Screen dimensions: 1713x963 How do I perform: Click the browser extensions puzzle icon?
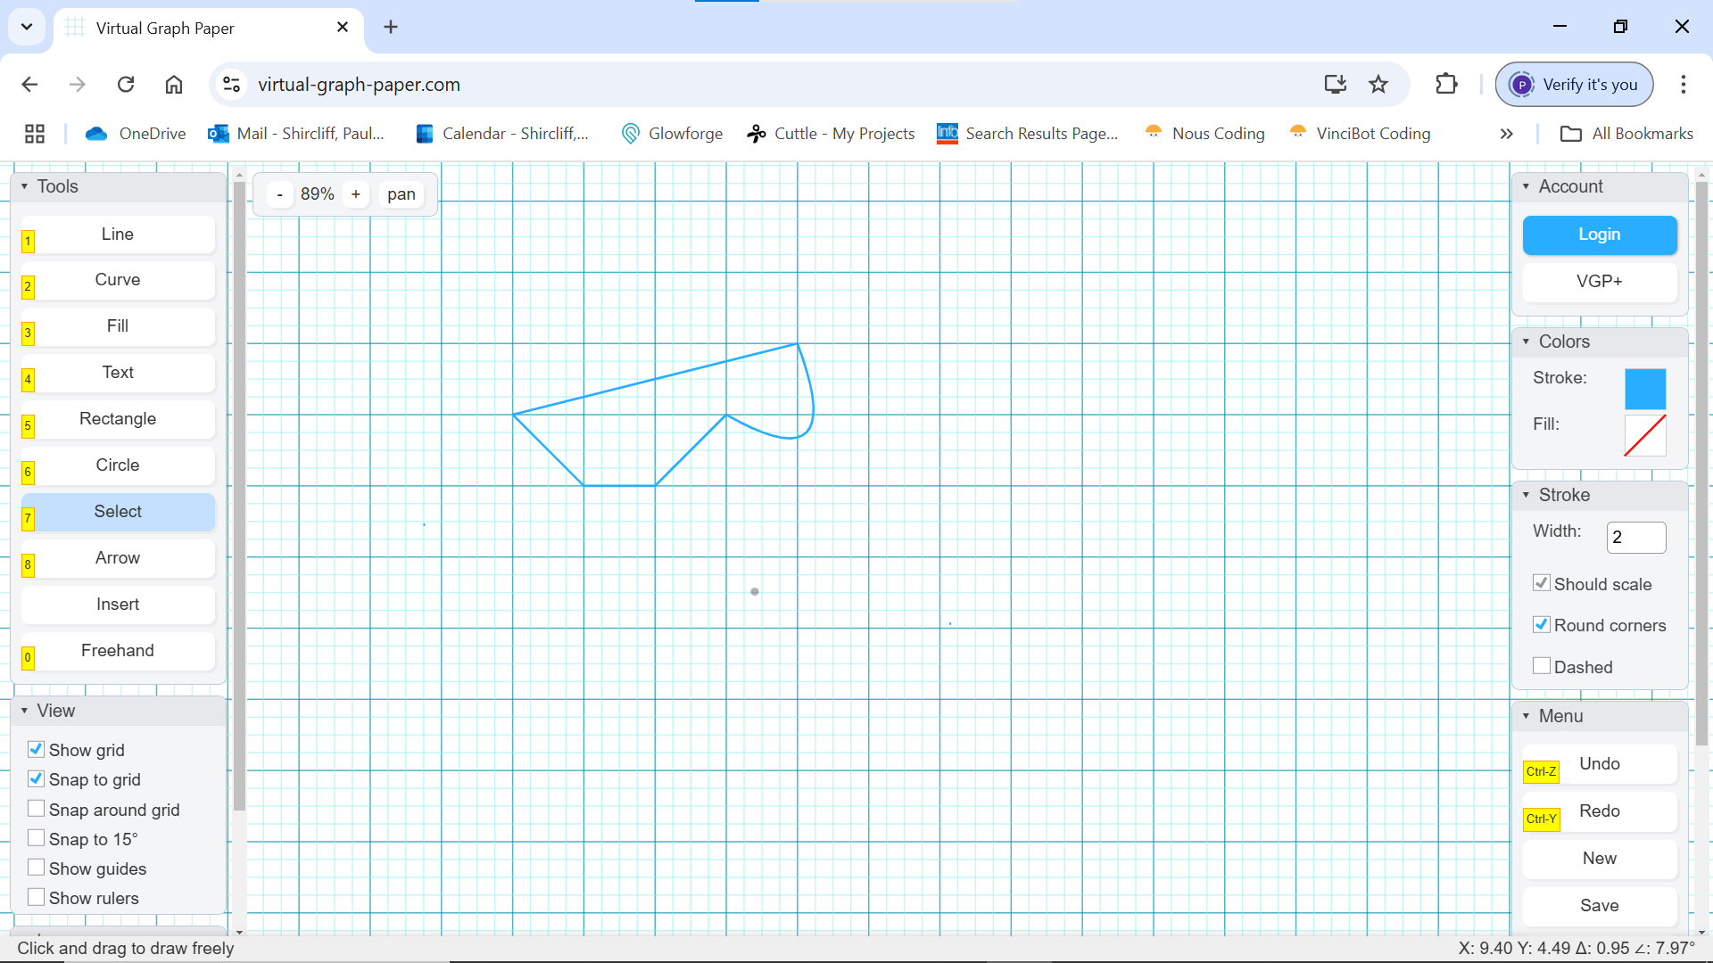1445,84
